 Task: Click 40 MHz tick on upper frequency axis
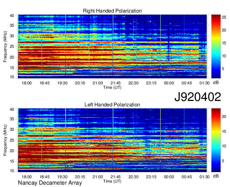point(12,16)
